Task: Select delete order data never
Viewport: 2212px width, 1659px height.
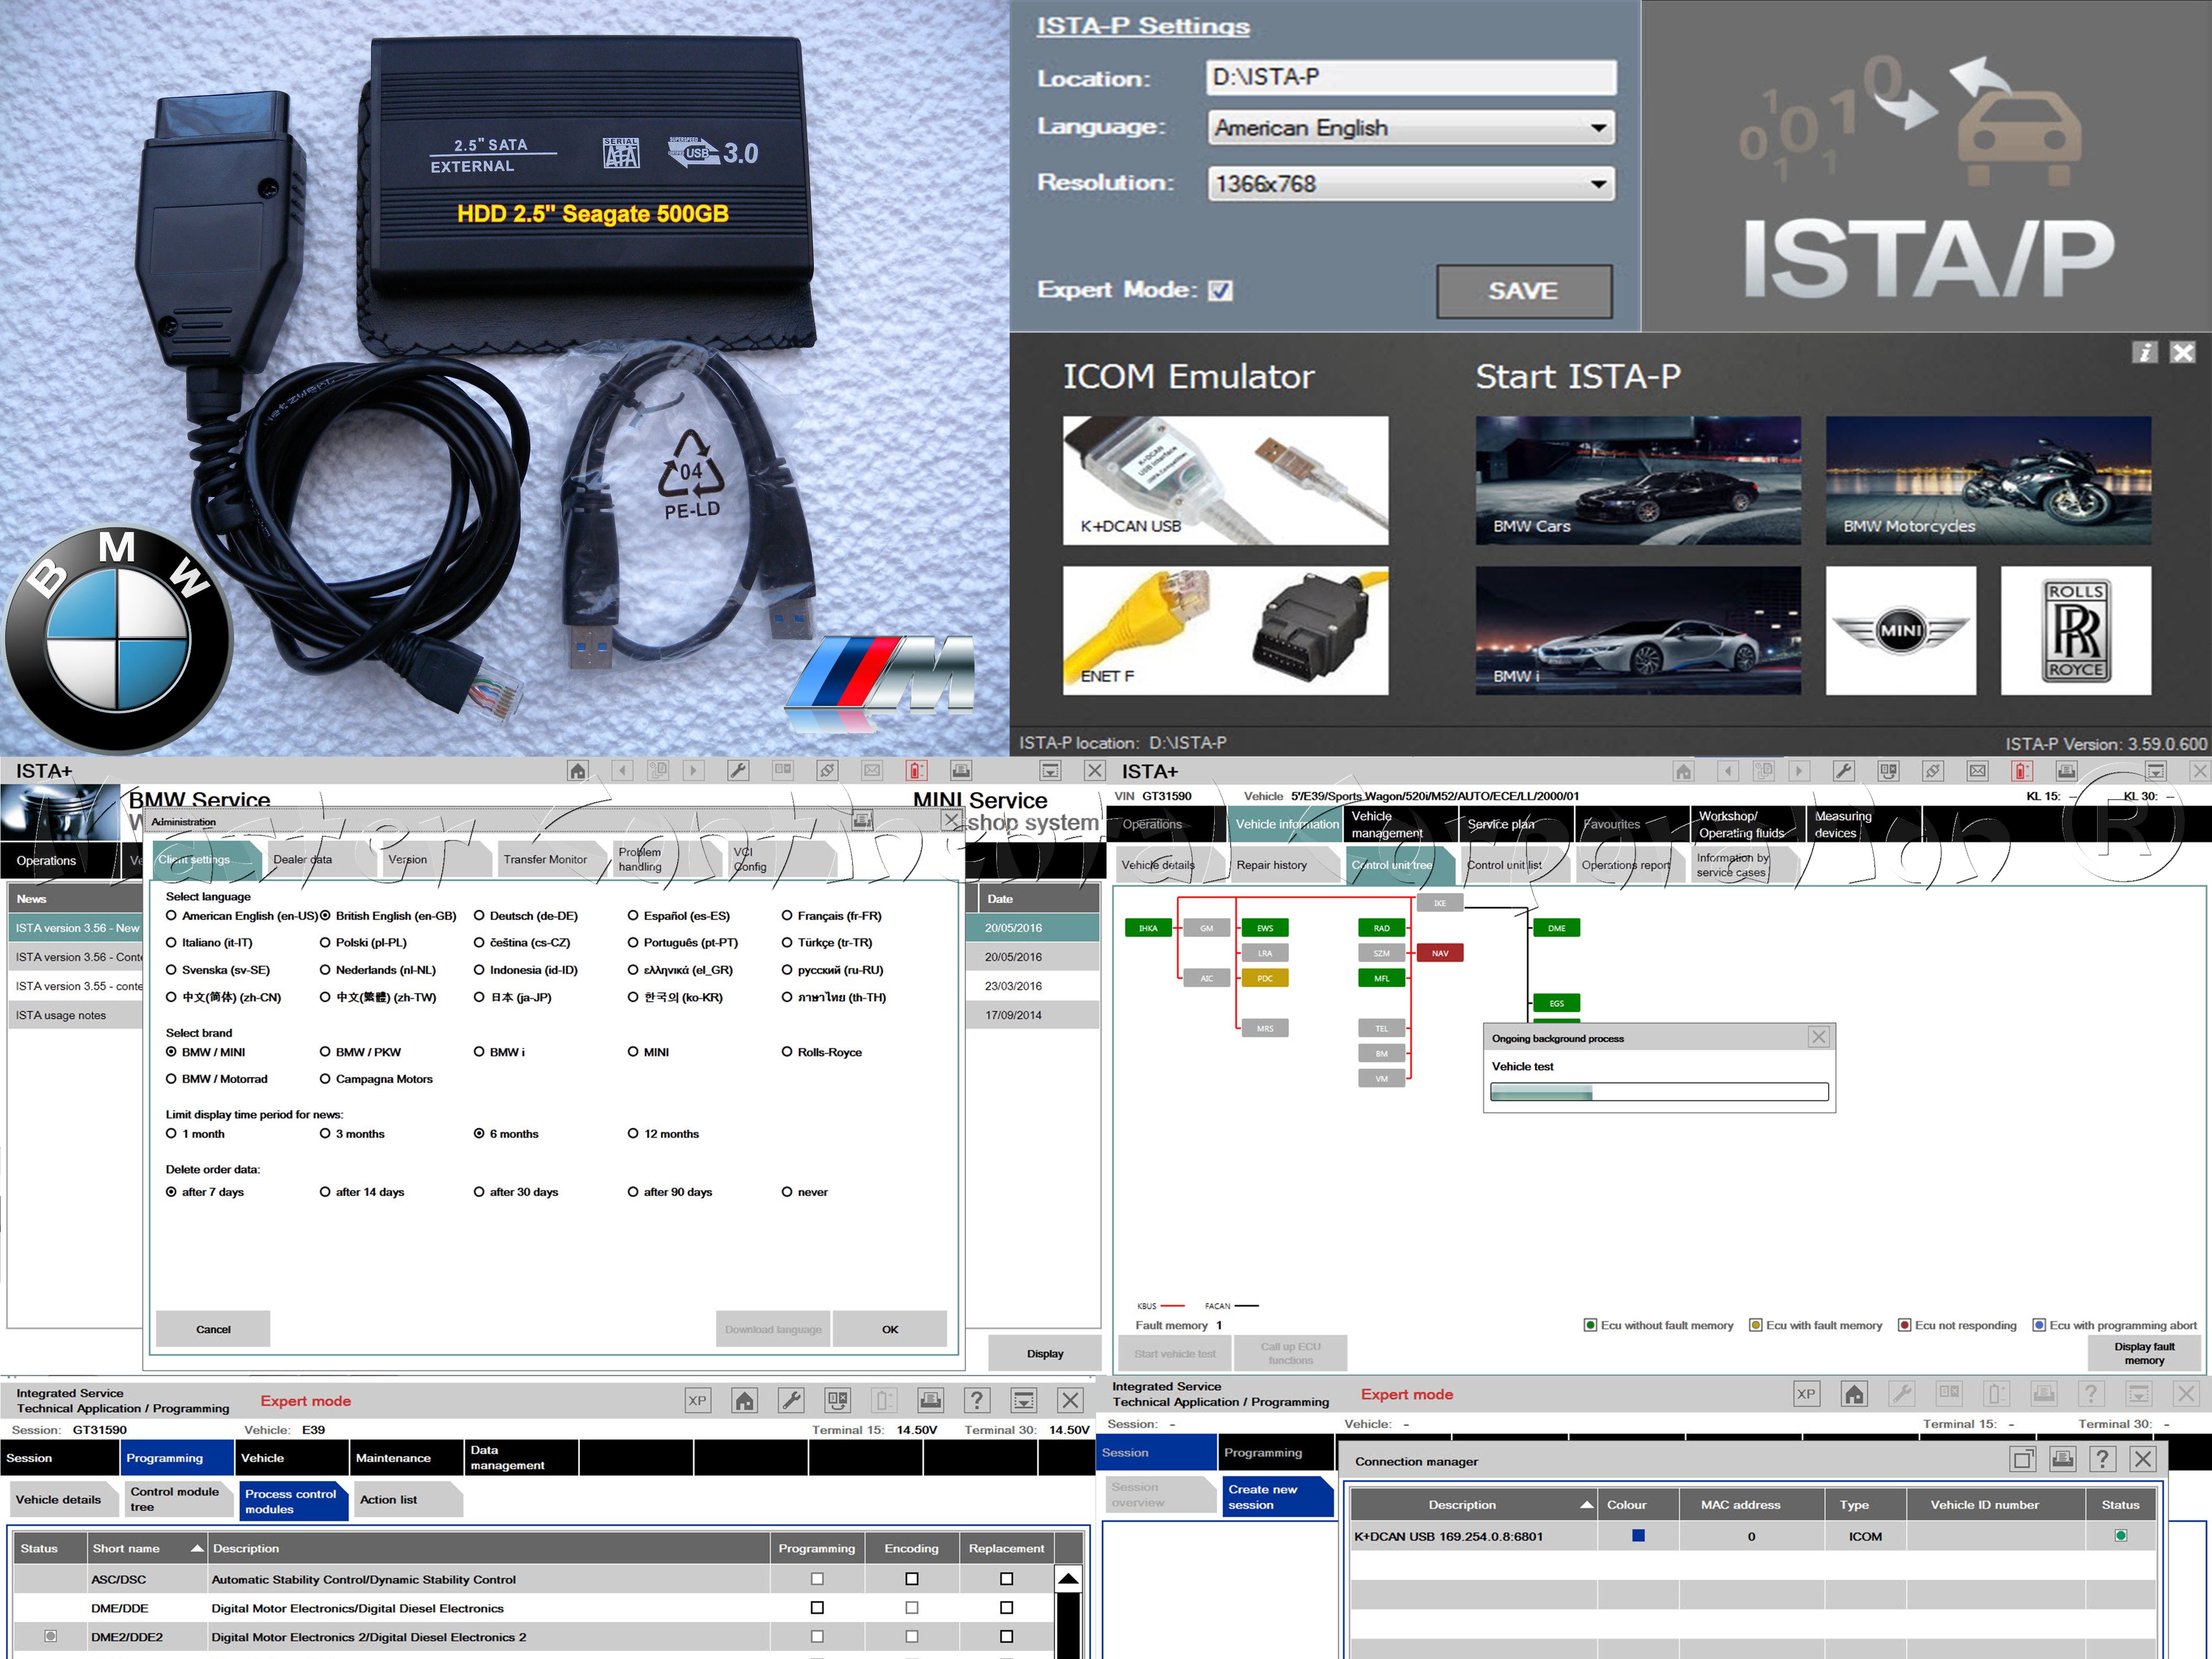Action: [x=787, y=1191]
